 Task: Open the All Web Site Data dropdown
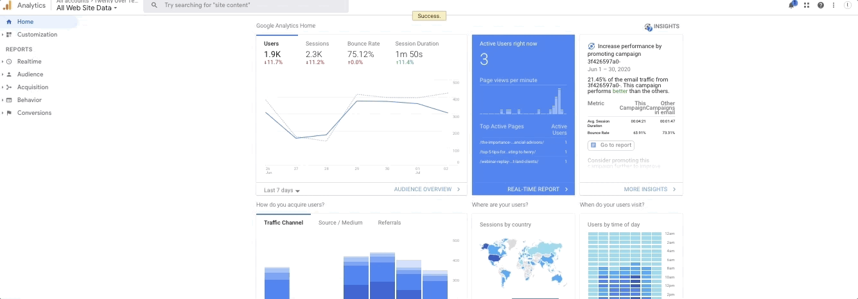coord(87,8)
